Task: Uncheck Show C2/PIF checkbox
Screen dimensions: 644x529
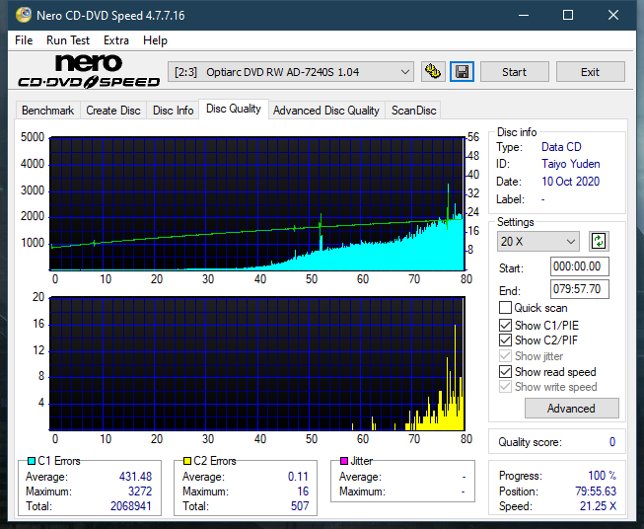Action: 505,340
